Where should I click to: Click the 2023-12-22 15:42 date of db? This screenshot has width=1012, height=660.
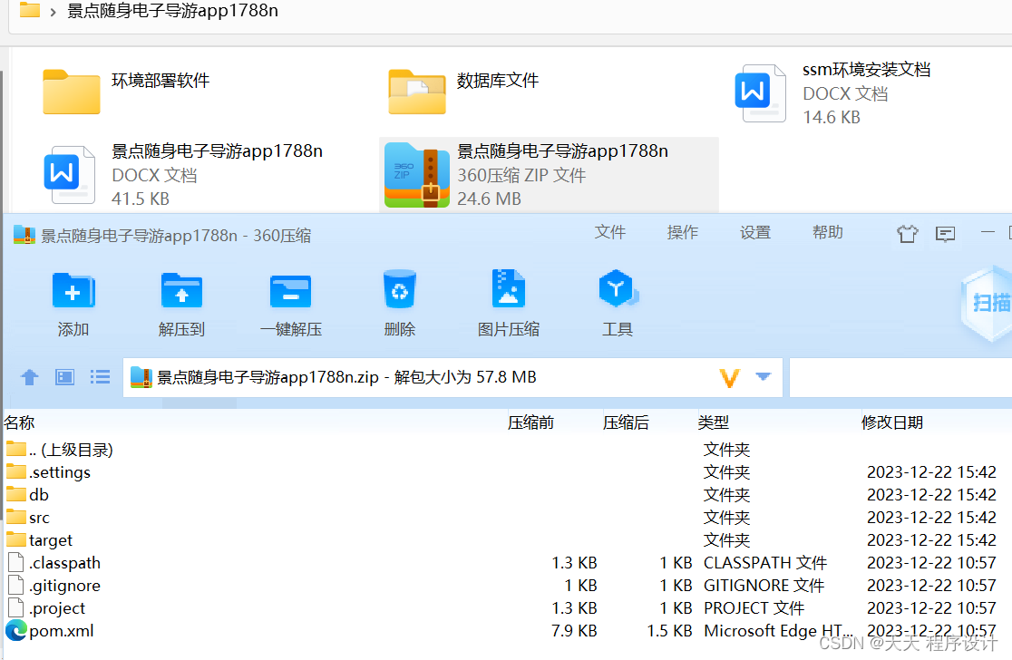[931, 495]
